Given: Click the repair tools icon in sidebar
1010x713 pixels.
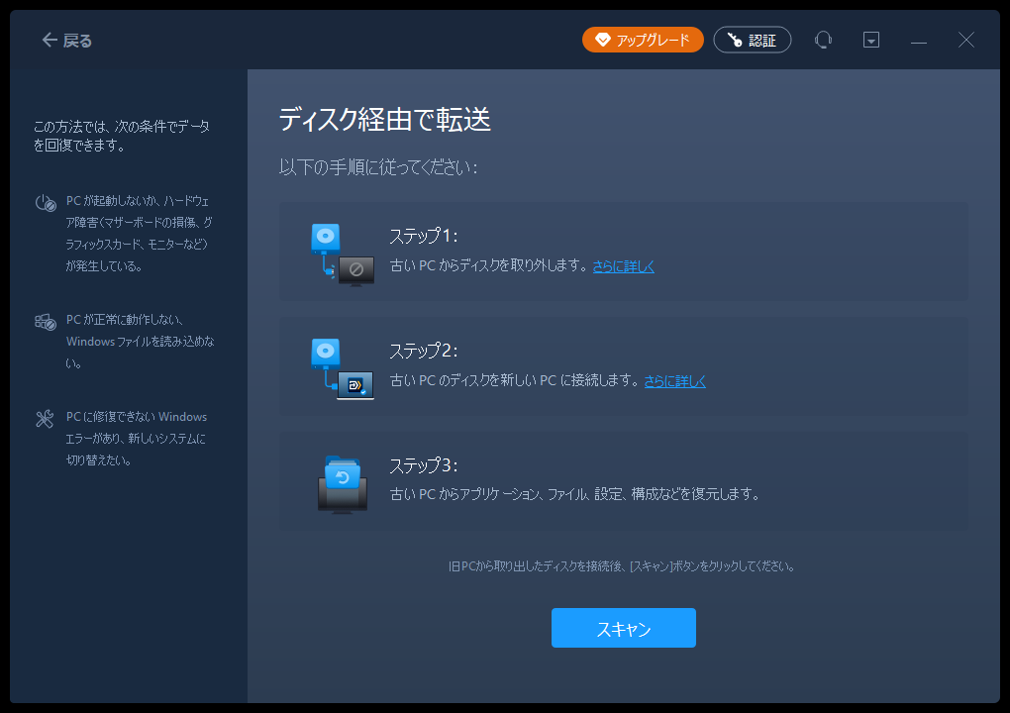Looking at the screenshot, I should point(45,419).
